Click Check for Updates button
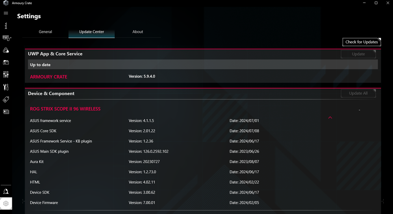This screenshot has height=214, width=393. point(361,42)
